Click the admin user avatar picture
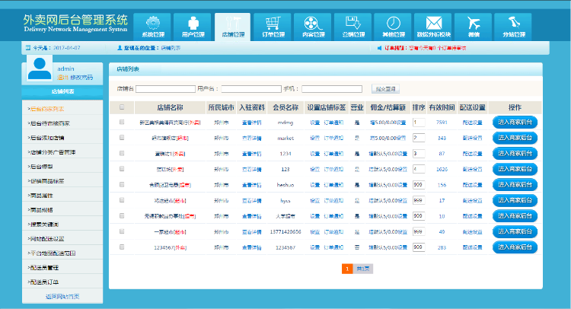Image resolution: width=571 pixels, height=309 pixels. (x=40, y=68)
